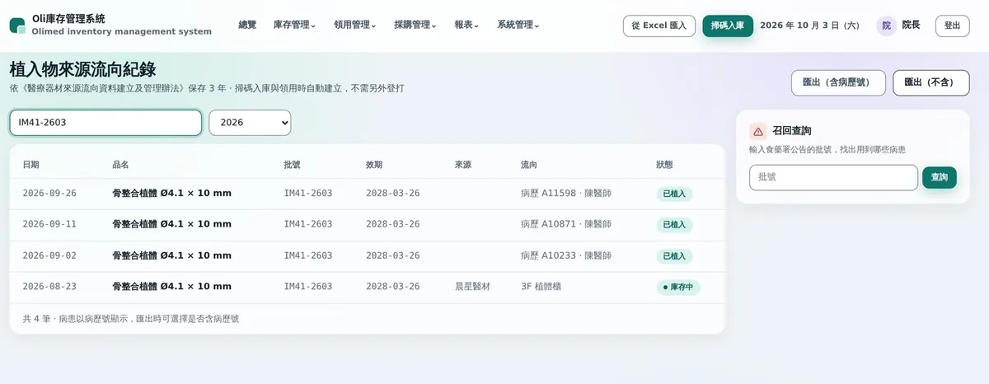The width and height of the screenshot is (989, 384).
Task: Expand the 採購管理 menu
Action: point(415,26)
